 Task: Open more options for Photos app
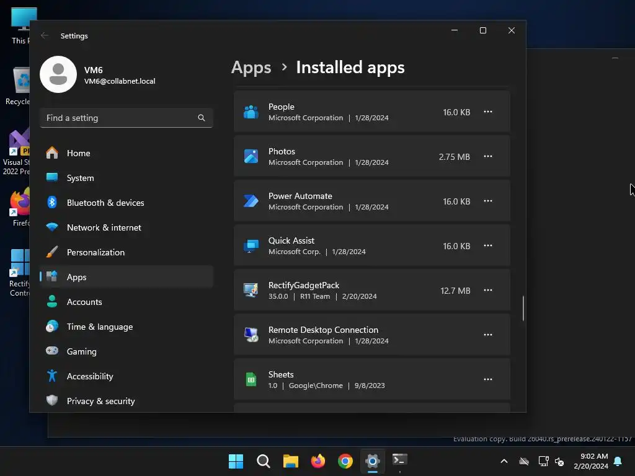coord(488,156)
